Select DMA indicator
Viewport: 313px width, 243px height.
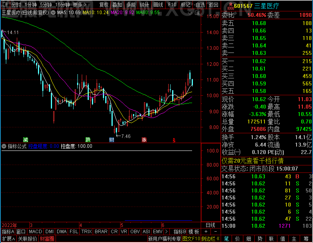[62, 232]
